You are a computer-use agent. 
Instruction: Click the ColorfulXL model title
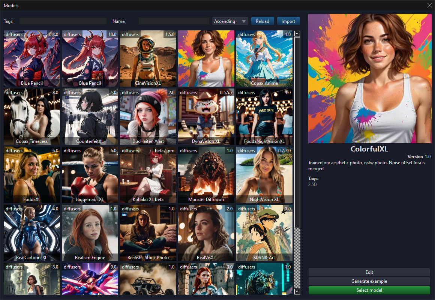coord(369,149)
